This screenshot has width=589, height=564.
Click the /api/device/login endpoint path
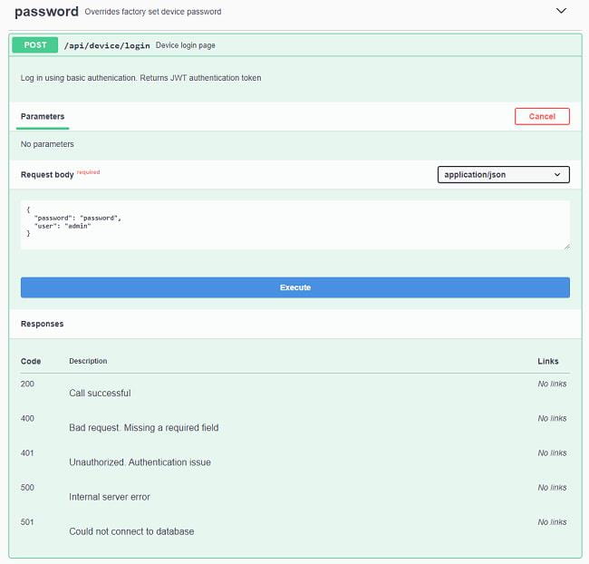click(x=106, y=45)
